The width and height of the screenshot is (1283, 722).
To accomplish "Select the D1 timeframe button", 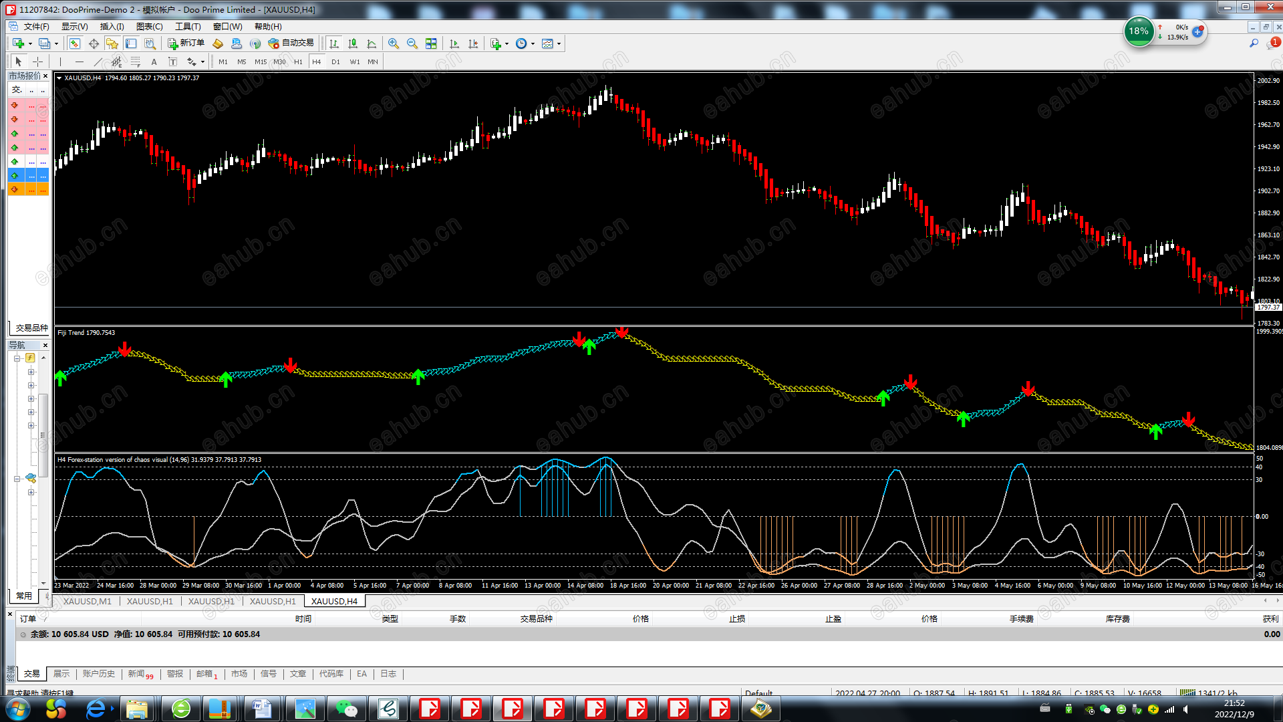I will click(x=335, y=62).
